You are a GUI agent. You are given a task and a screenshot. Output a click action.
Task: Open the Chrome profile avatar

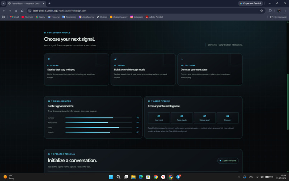pos(279,11)
